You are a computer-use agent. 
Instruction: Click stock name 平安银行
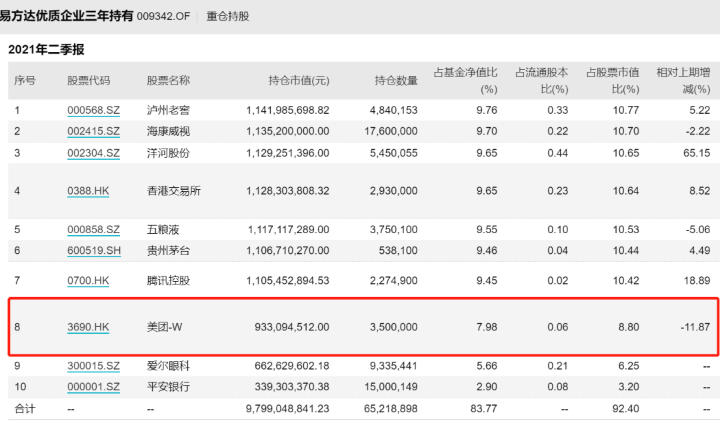[168, 387]
